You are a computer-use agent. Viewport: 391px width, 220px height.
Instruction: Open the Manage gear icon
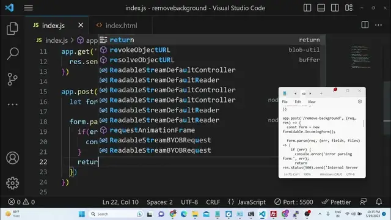coord(12,183)
